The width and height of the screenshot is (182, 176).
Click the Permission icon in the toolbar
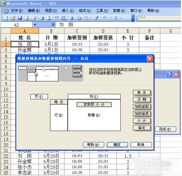coord(27,18)
